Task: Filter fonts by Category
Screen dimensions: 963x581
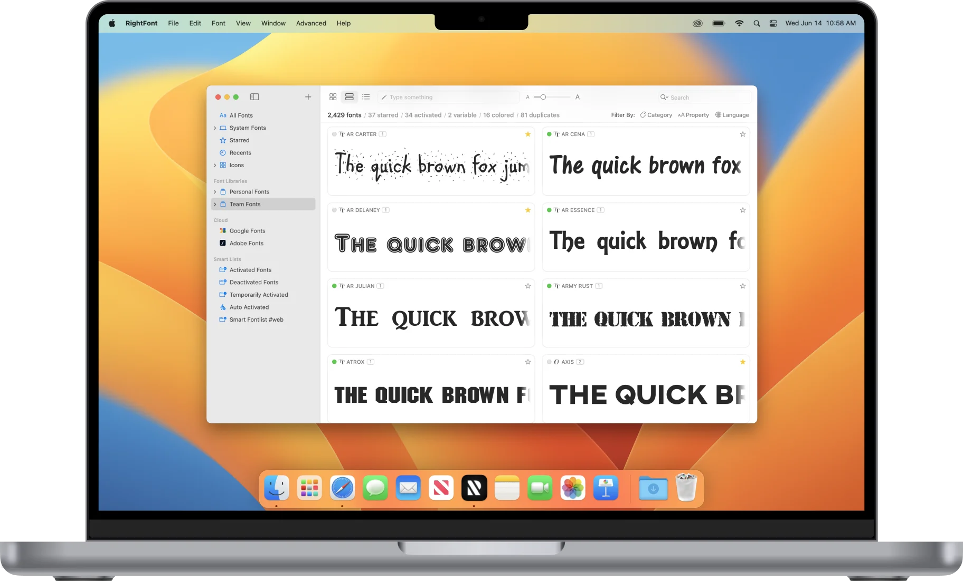Action: [x=656, y=115]
